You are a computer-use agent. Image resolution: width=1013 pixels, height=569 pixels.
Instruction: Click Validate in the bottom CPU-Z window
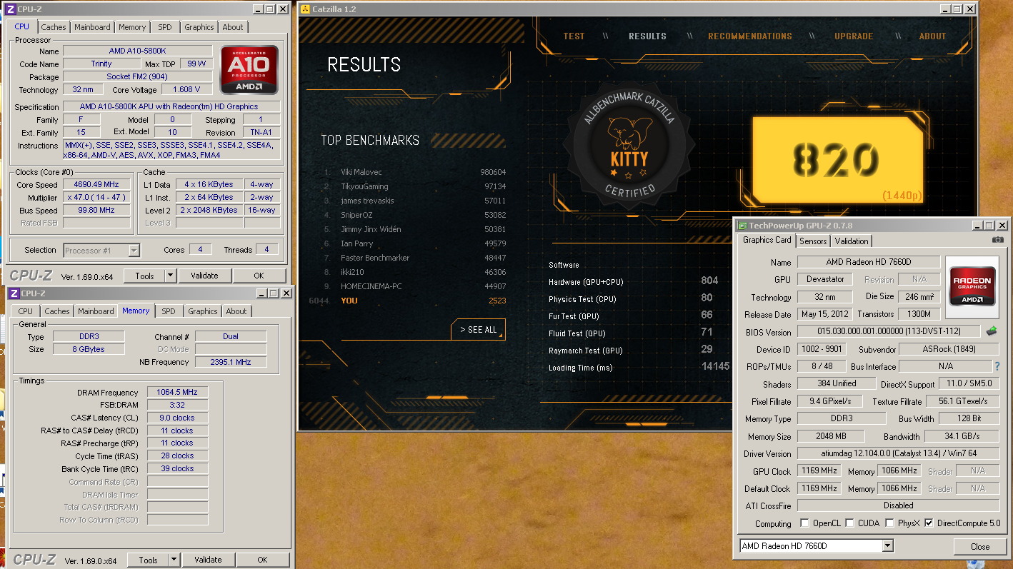coord(208,560)
